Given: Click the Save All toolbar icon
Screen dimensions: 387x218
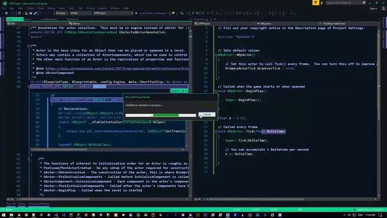Looking at the screenshot, I should (x=35, y=13).
